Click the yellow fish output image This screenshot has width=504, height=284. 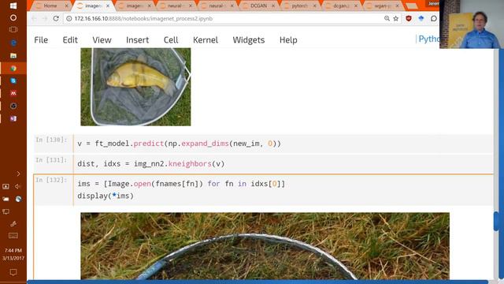coord(135,87)
